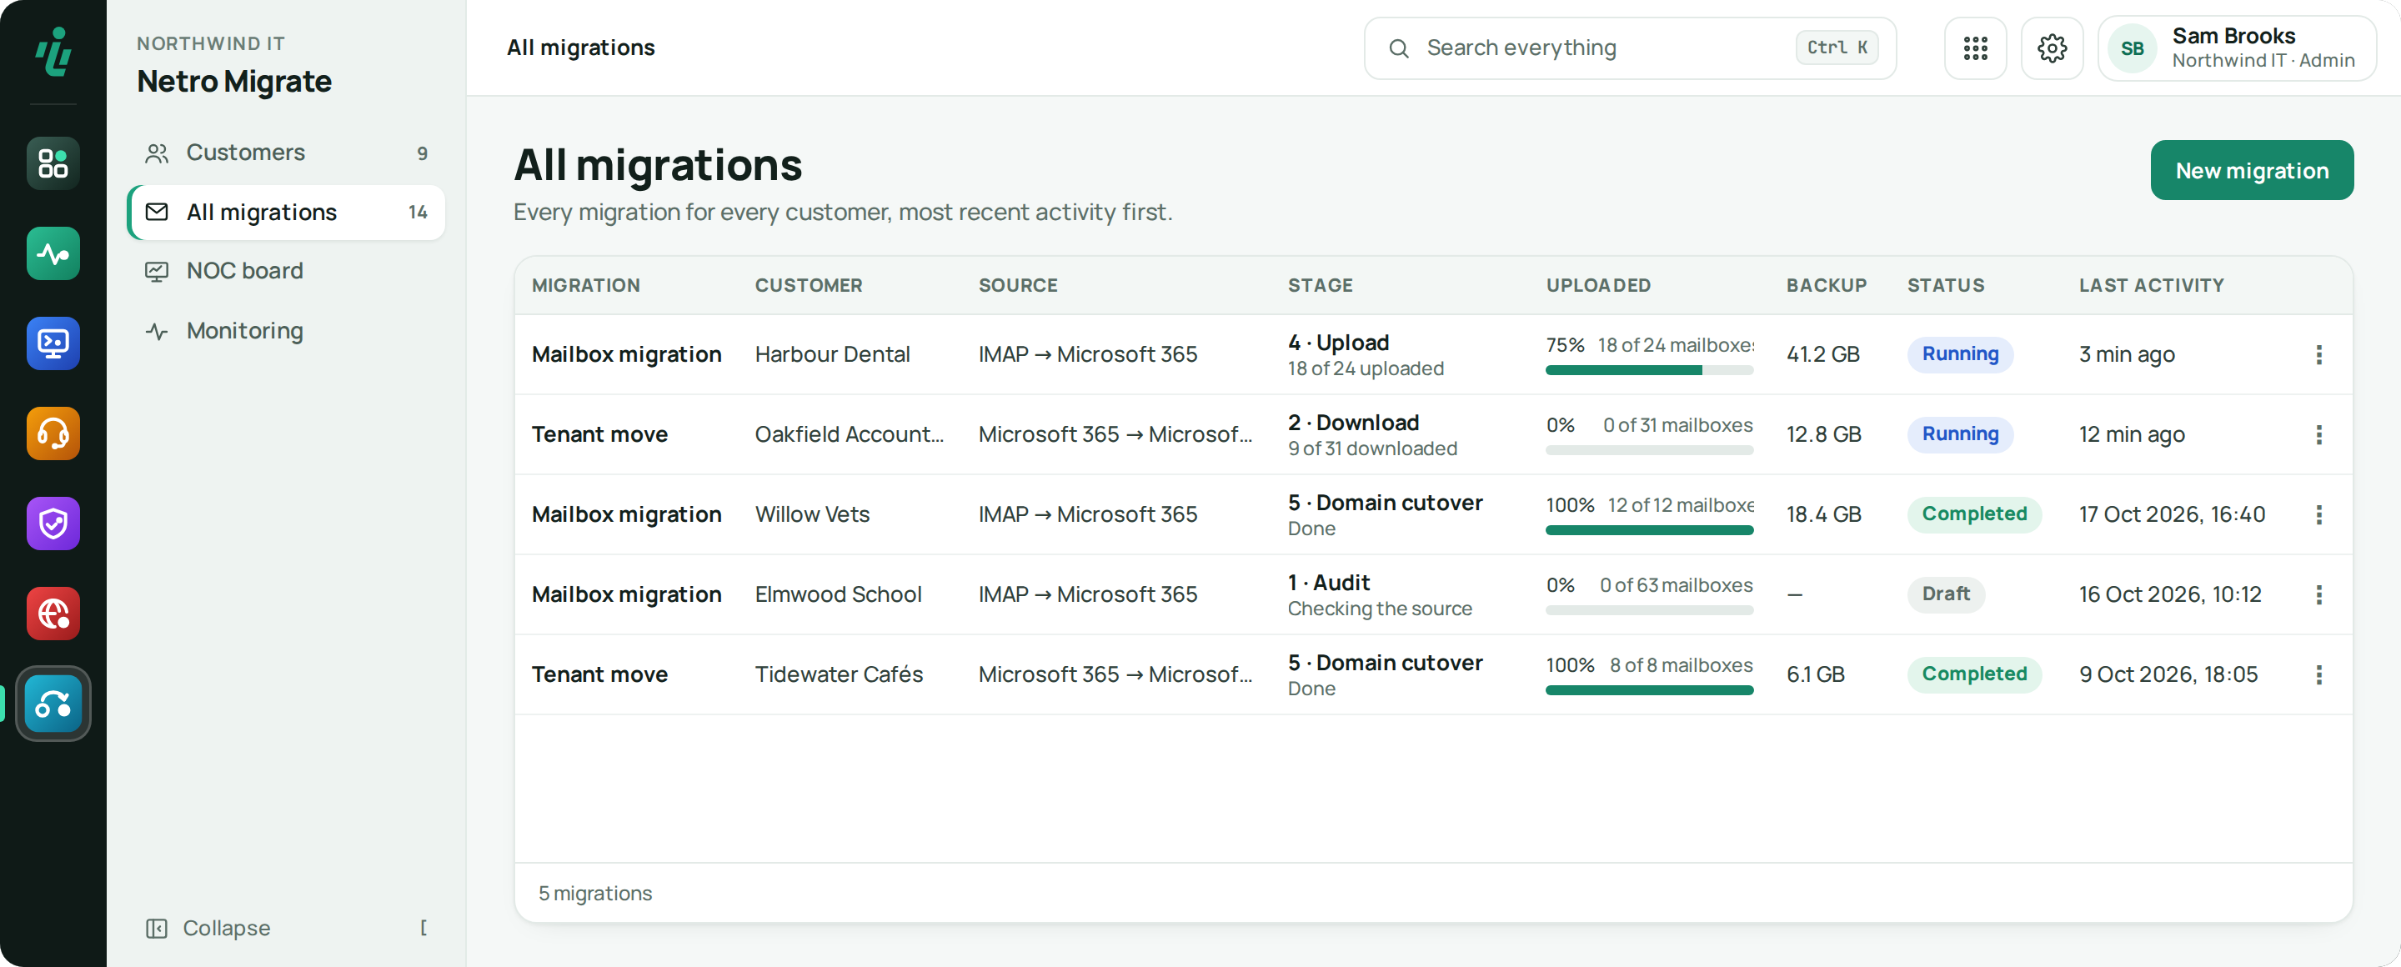Viewport: 2401px width, 967px height.
Task: Click '1 · Audit' stage cell
Action: [1380, 595]
